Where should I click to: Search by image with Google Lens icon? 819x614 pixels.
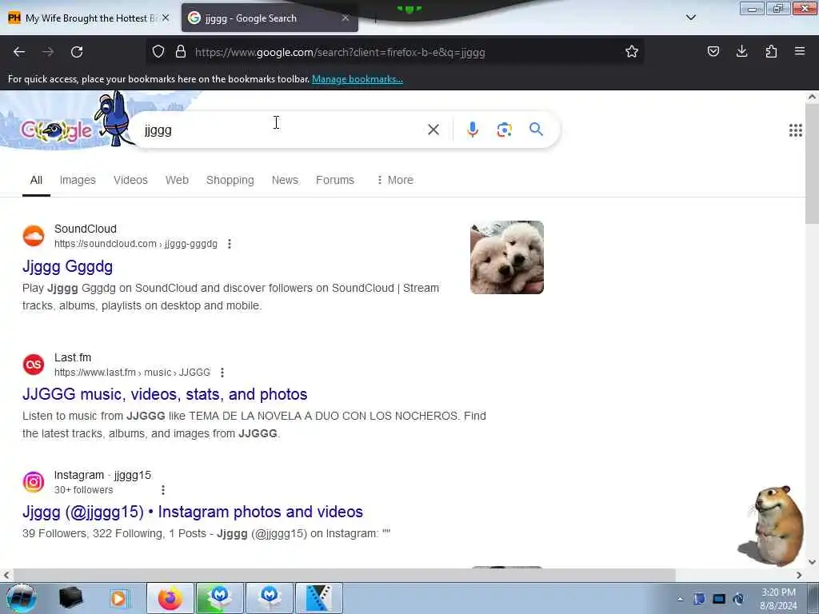[x=504, y=130]
